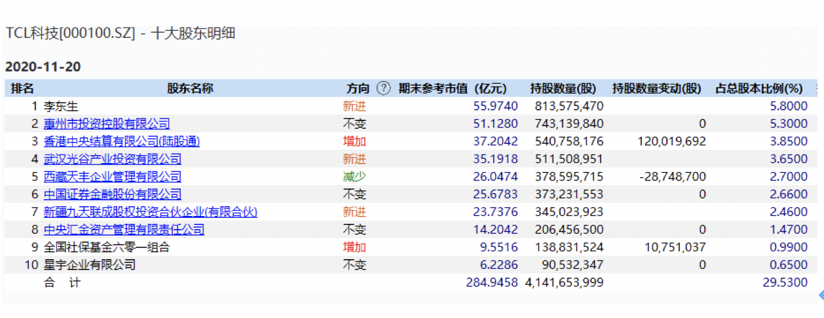Follow the 武汉光谷产业投资有限公司 link
Screen dimensions: 824x318
[x=113, y=159]
